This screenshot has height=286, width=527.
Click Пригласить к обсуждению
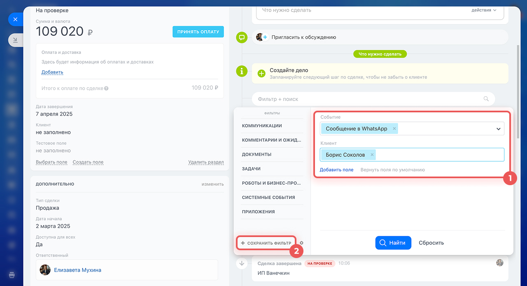click(304, 37)
